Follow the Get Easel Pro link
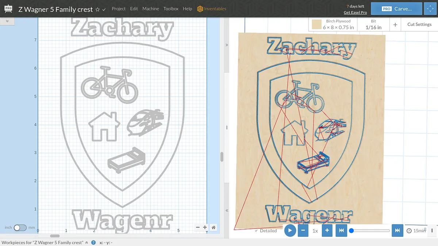 click(x=355, y=12)
